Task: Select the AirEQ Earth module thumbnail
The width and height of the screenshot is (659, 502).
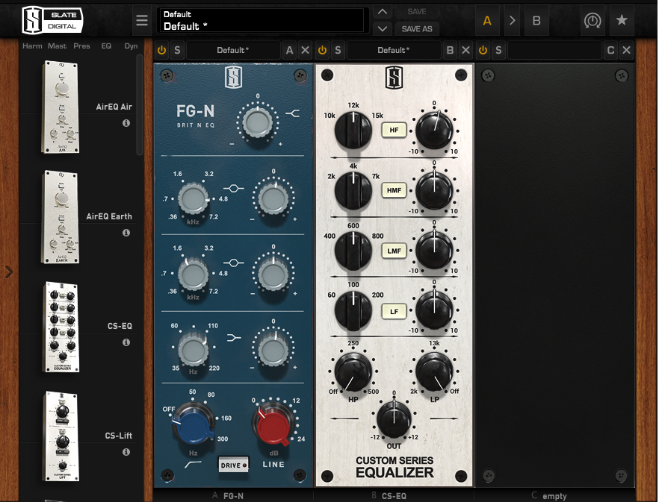Action: pyautogui.click(x=60, y=217)
